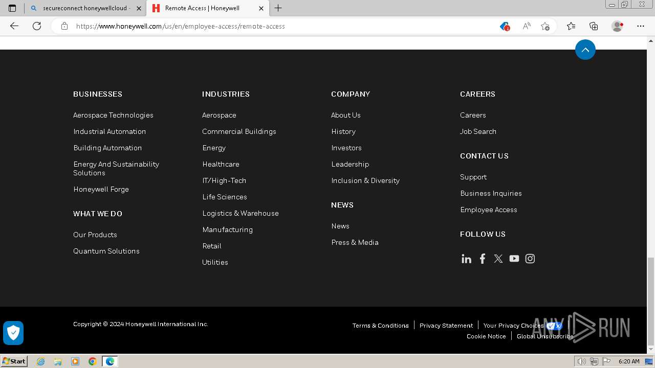Viewport: 655px width, 368px height.
Task: Open Energy And Sustainability Solutions link
Action: [116, 168]
